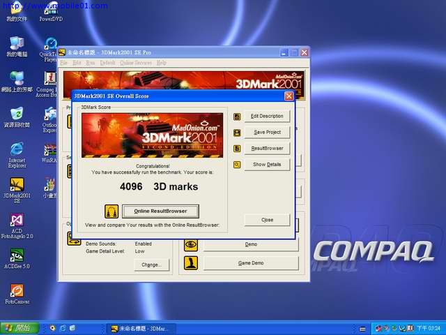Click the Show Details button
Viewport: 446px width, 335px height.
(267, 165)
